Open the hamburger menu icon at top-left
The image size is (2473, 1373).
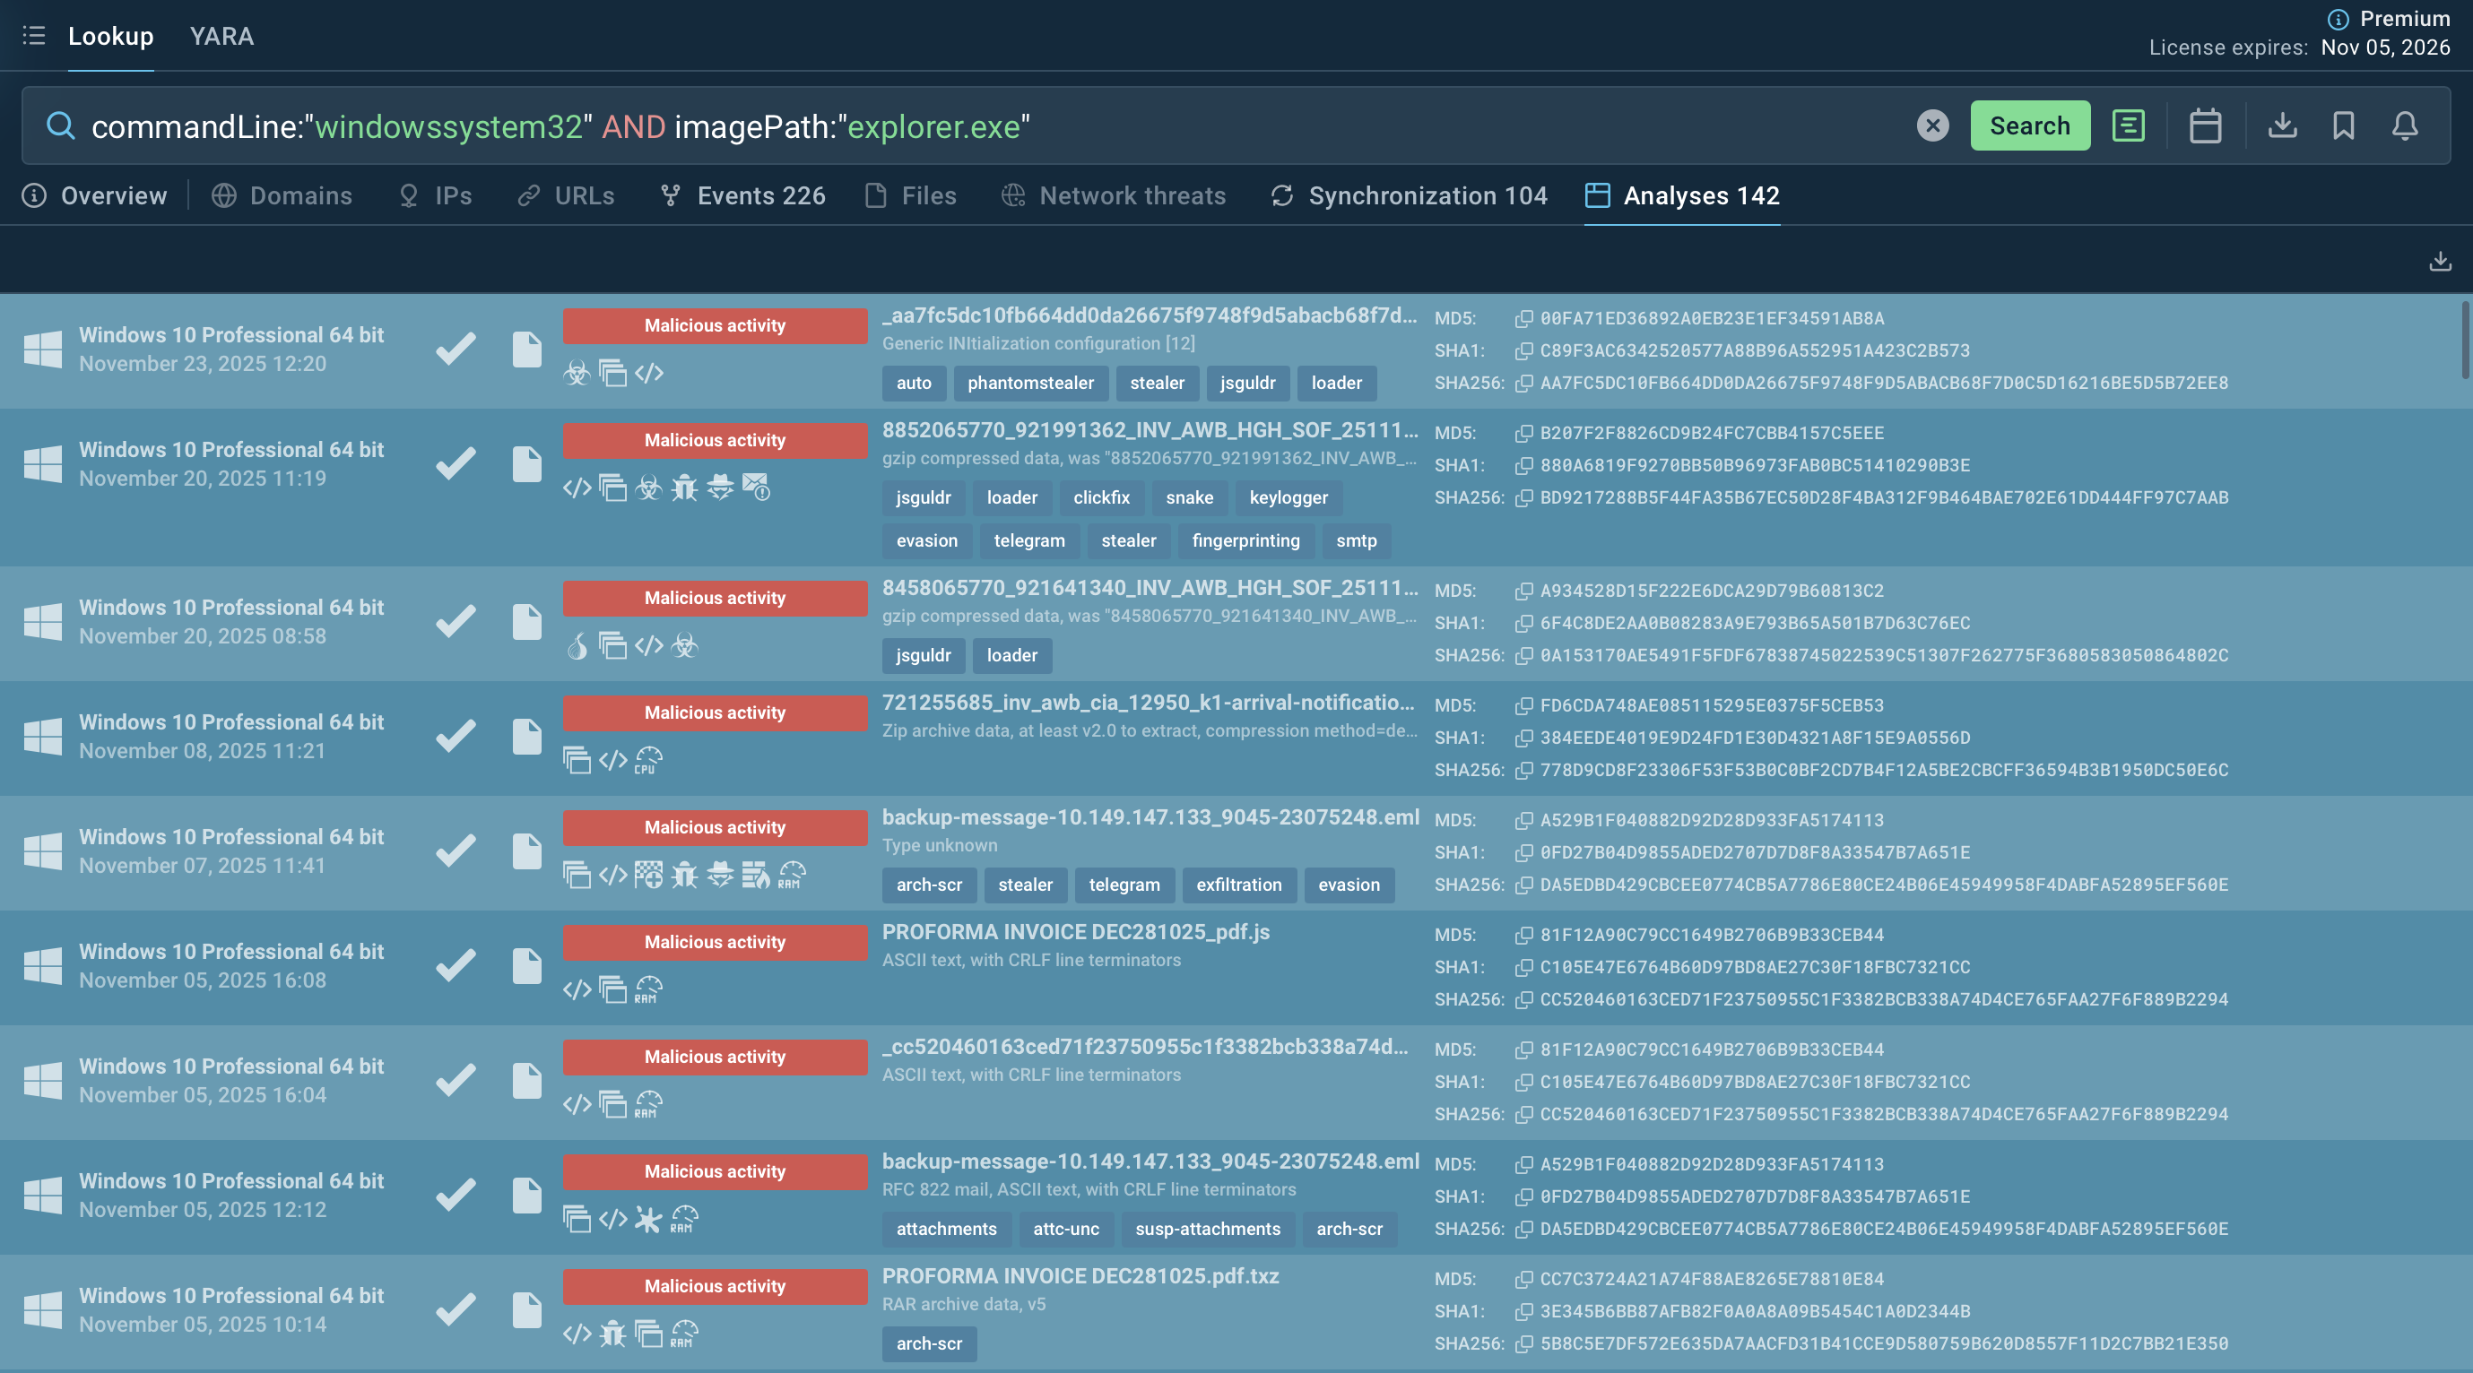33,36
